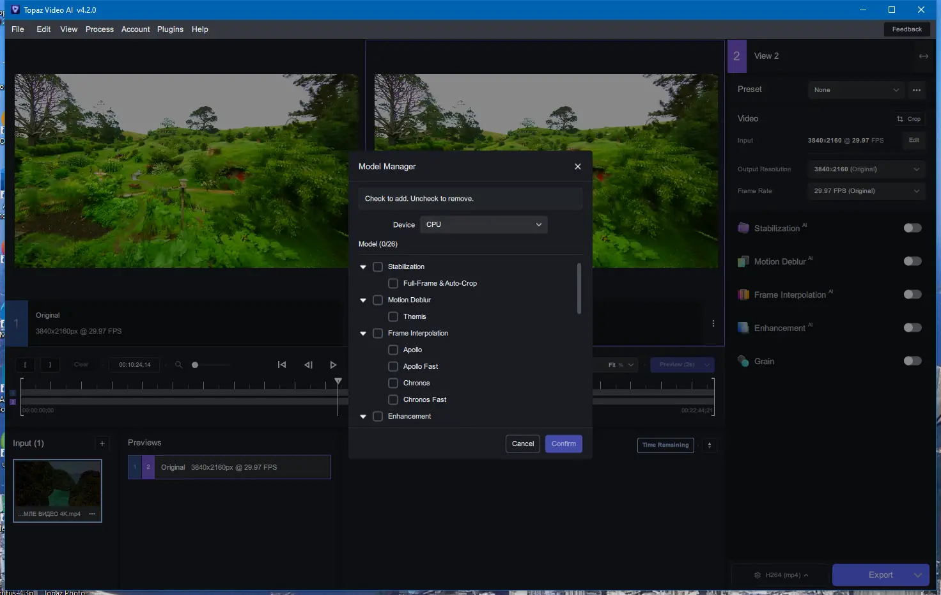
Task: Click the Confirm button in Model Manager
Action: click(563, 444)
